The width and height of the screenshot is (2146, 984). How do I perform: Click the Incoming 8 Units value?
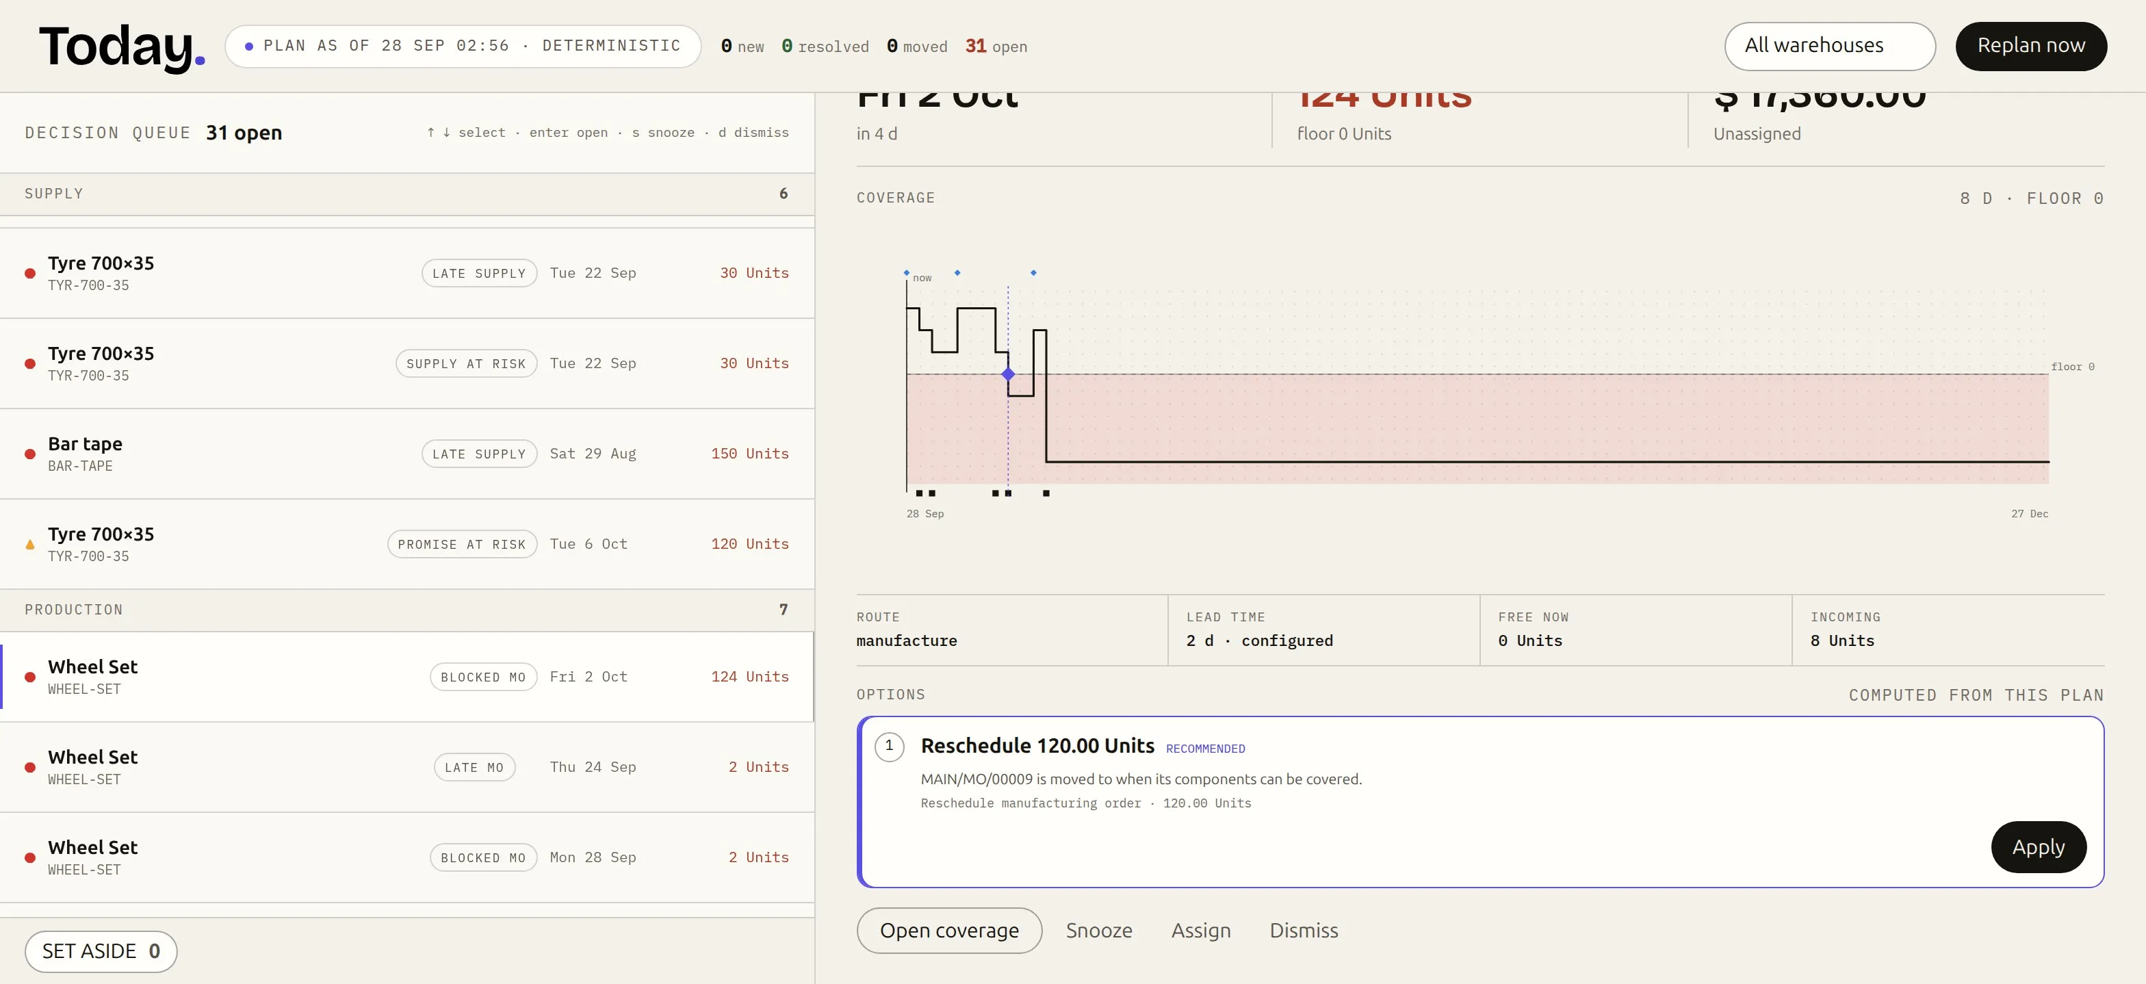click(x=1842, y=640)
